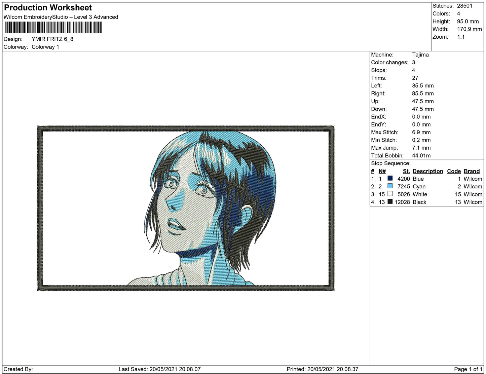
Task: Click the Zoom value 1:1
Action: [x=461, y=37]
